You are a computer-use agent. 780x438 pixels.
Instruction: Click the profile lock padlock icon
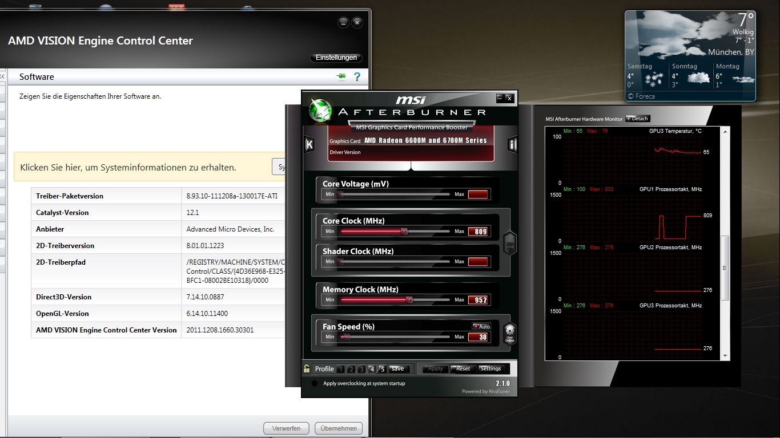click(x=307, y=368)
